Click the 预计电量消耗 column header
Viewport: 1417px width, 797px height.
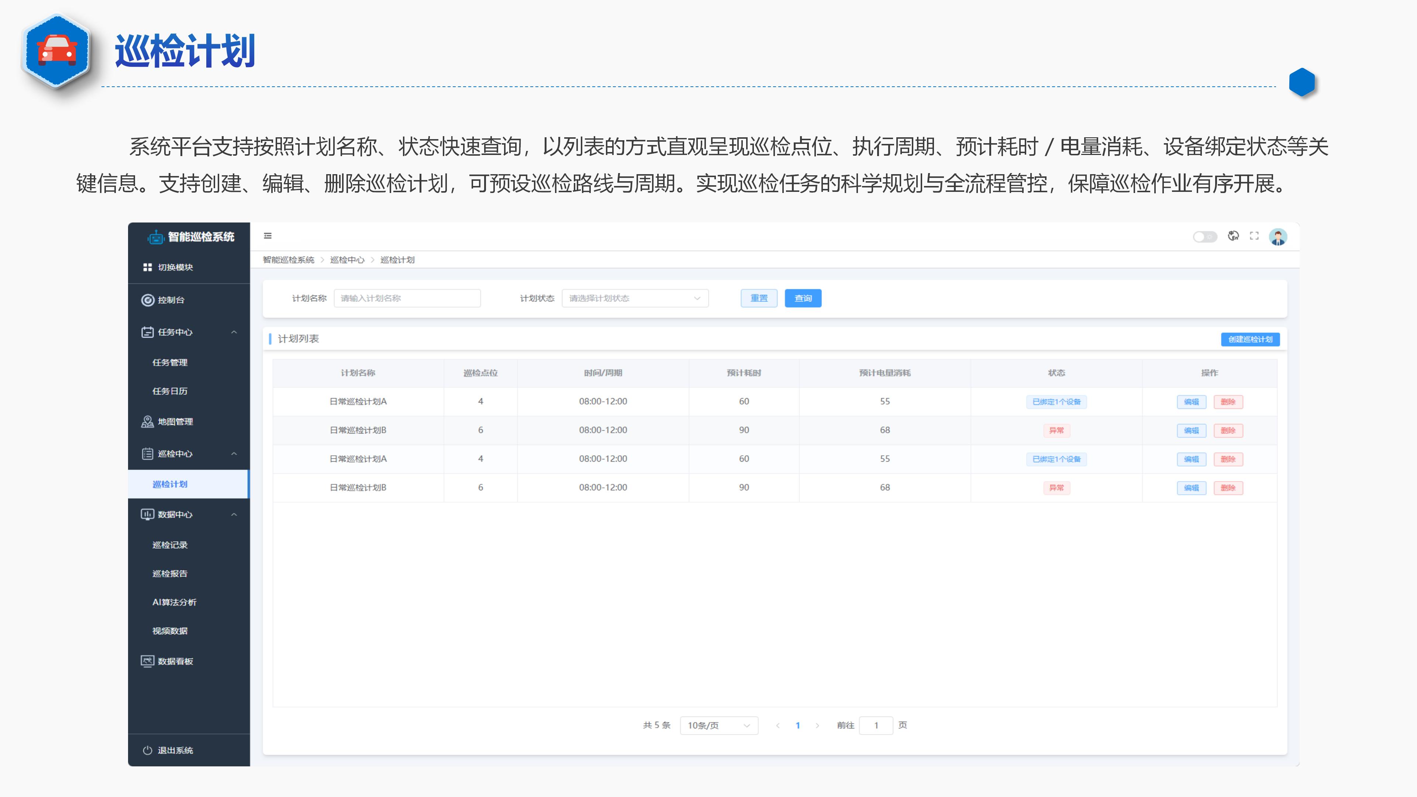885,373
